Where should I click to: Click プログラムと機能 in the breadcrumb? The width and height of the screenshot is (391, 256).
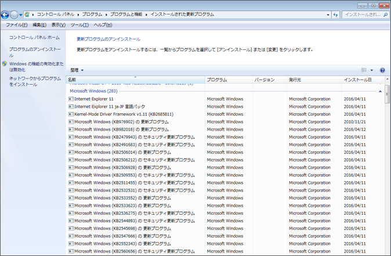pos(126,15)
